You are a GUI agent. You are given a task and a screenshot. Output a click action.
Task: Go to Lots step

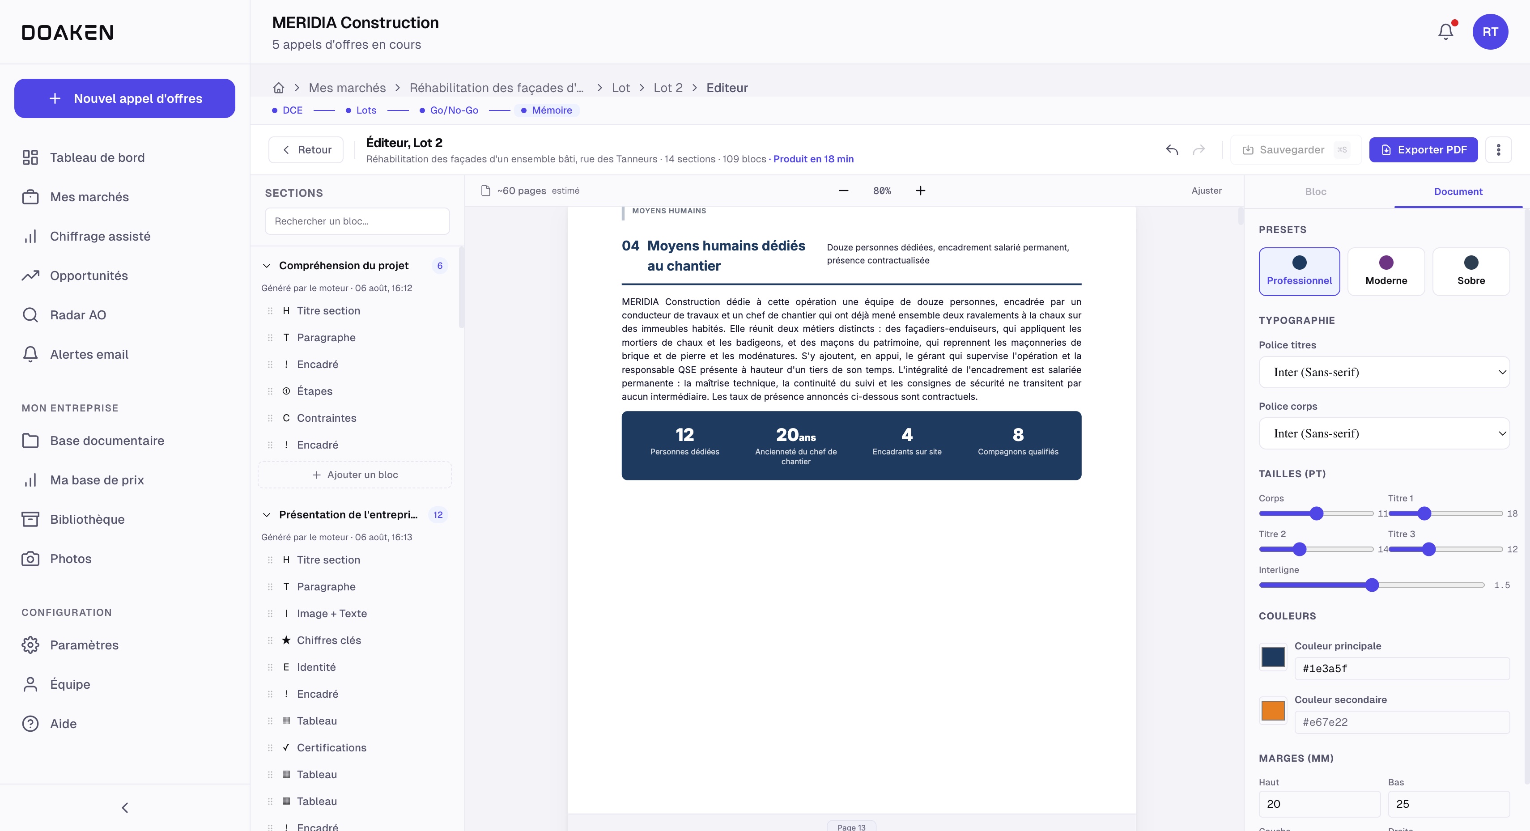(x=361, y=110)
